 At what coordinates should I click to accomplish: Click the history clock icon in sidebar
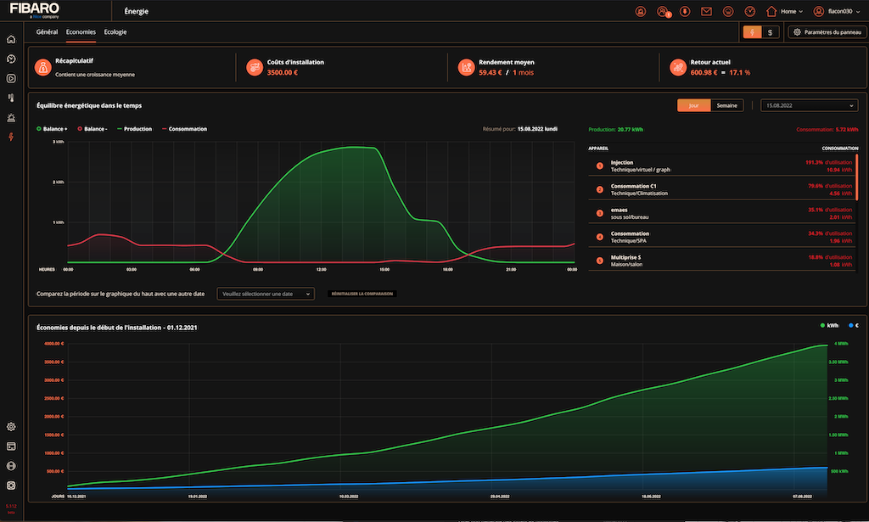click(x=11, y=59)
